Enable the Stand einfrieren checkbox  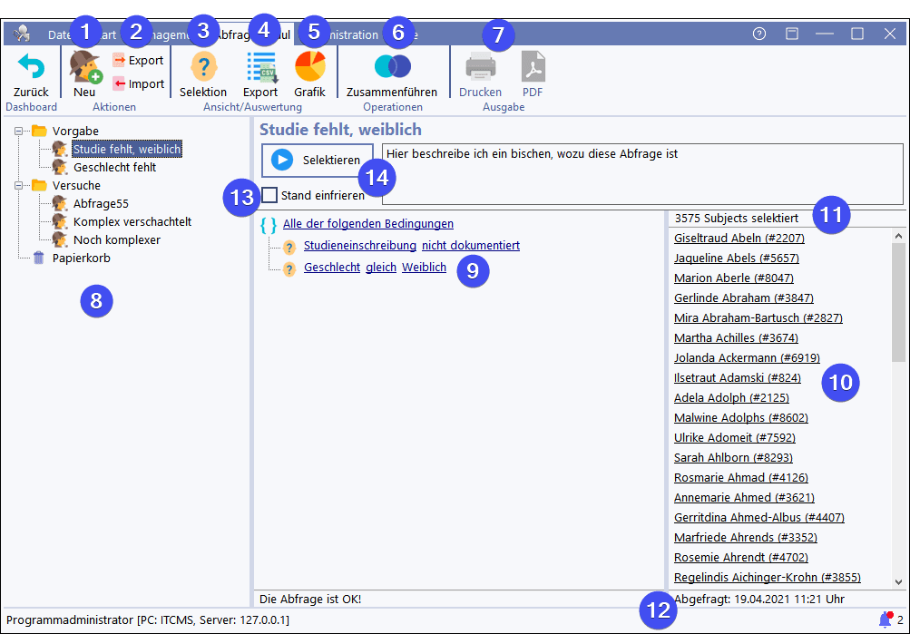point(269,195)
